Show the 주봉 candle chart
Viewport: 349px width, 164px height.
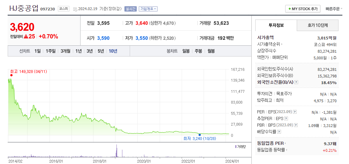[198, 51]
